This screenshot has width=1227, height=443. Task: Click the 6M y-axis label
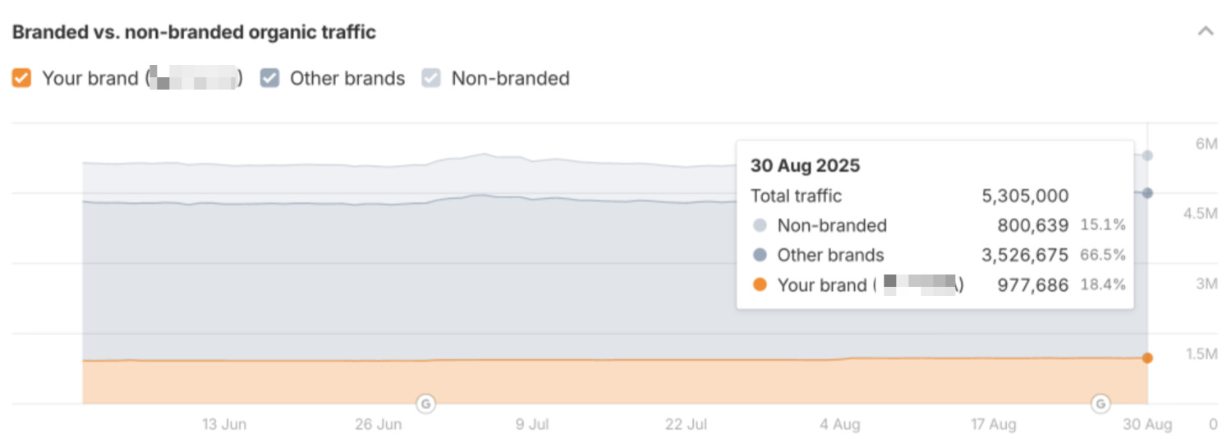pyautogui.click(x=1206, y=144)
